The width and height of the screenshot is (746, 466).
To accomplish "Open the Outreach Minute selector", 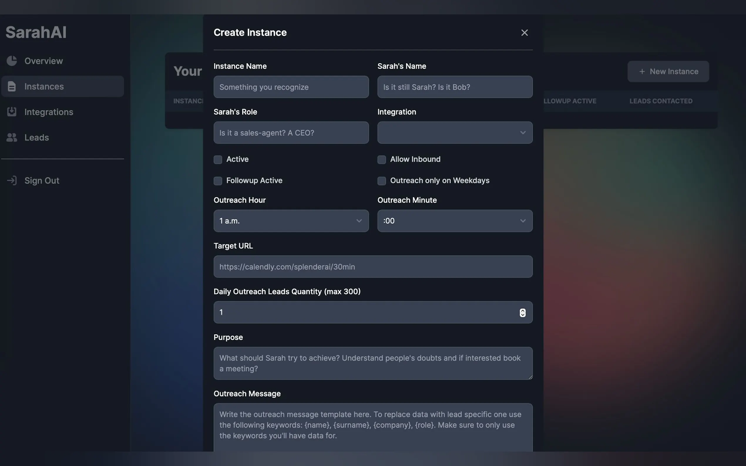I will click(x=455, y=221).
